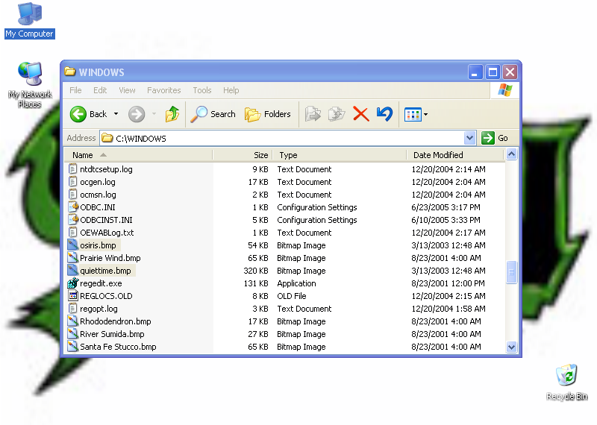Click the "OLD File" type cell

click(292, 296)
